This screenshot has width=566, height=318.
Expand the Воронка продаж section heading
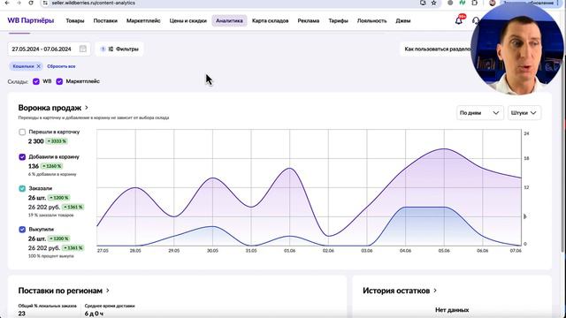click(53, 108)
